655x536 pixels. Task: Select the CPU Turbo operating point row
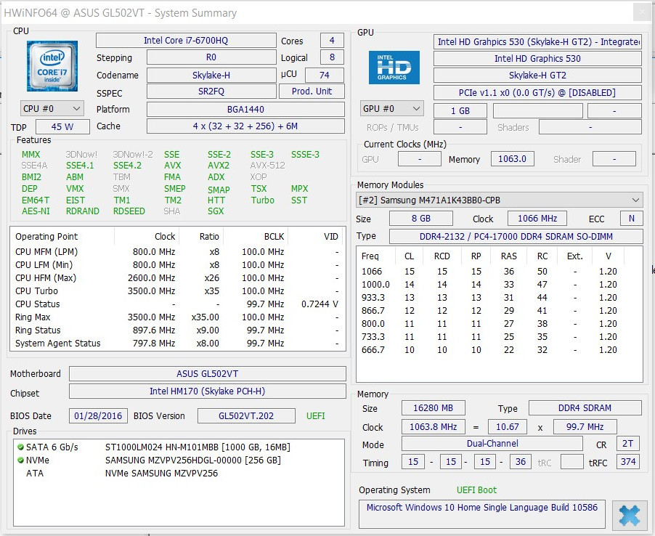(177, 291)
